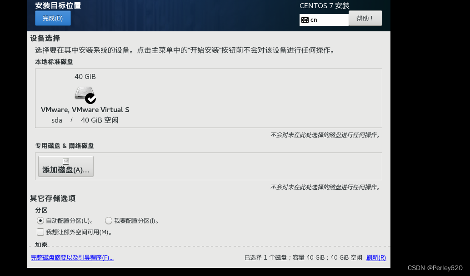Click the 安装目标位置 heading
This screenshot has height=276, width=470.
[58, 5]
